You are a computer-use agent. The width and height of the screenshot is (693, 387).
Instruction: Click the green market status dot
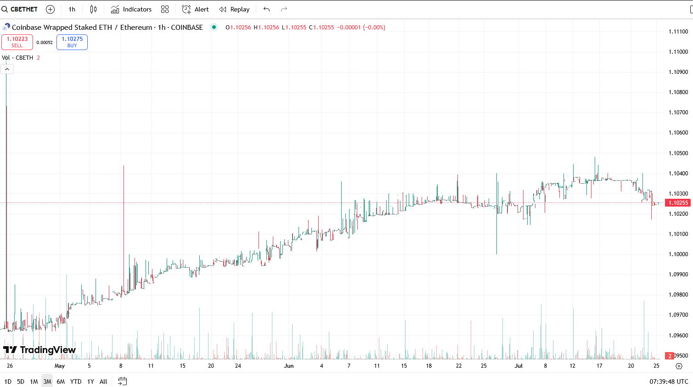click(x=214, y=27)
